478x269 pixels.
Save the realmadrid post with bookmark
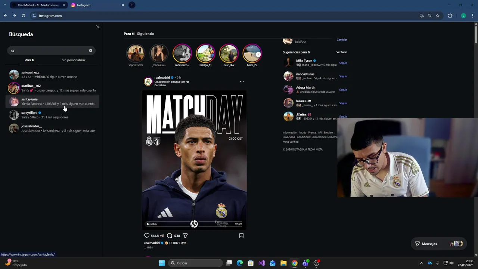click(241, 235)
